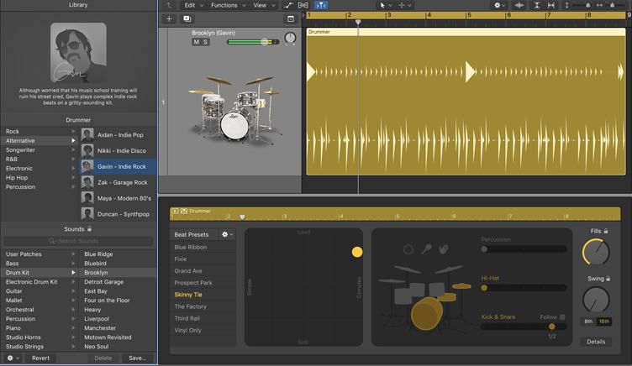Expand the Rock drummer genre

[x=73, y=131]
